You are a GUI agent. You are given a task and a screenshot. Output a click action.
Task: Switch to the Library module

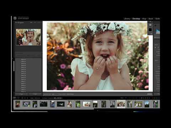127,19
